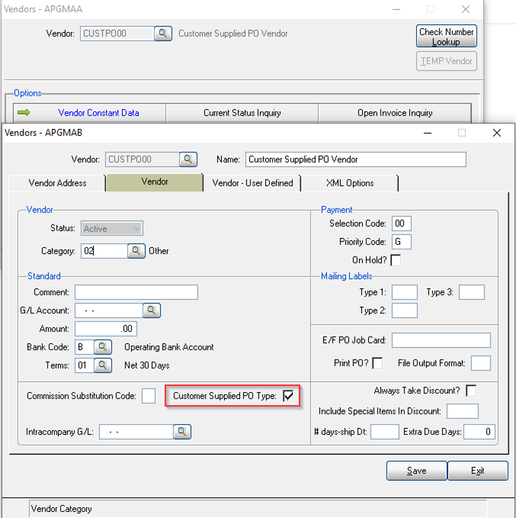Image resolution: width=516 pixels, height=518 pixels.
Task: Click the green arrow beside Vendor Constant Data
Action: click(24, 113)
